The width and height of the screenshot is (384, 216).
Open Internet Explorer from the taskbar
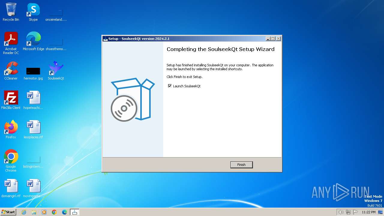pyautogui.click(x=24, y=212)
